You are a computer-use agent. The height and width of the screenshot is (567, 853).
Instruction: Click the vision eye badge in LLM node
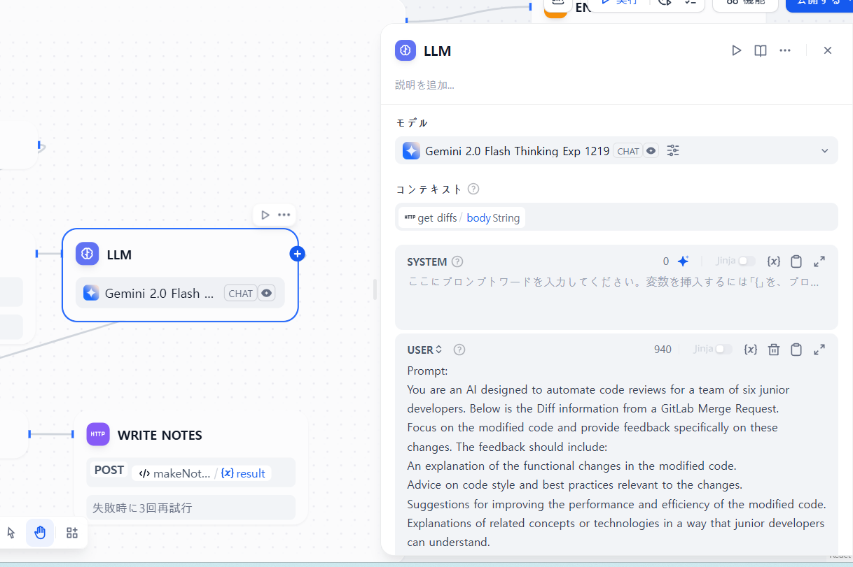[x=266, y=293]
